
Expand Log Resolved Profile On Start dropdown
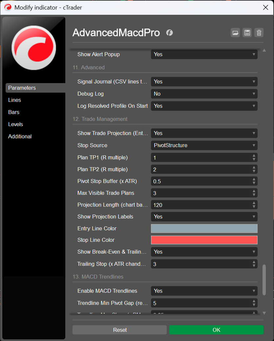pos(204,106)
